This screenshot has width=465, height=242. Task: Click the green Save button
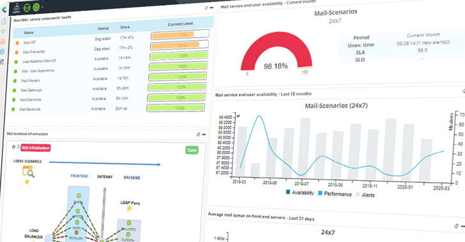pos(192,150)
